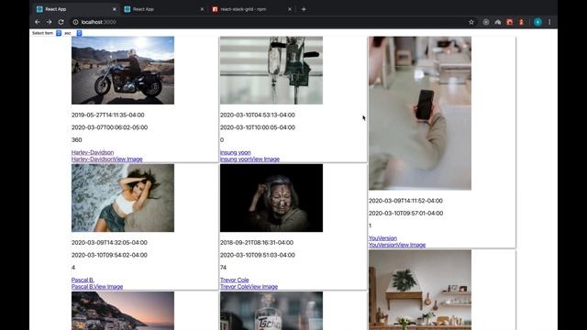The height and width of the screenshot is (330, 587).
Task: Open the gray circular extension icon
Action: pyautogui.click(x=486, y=22)
